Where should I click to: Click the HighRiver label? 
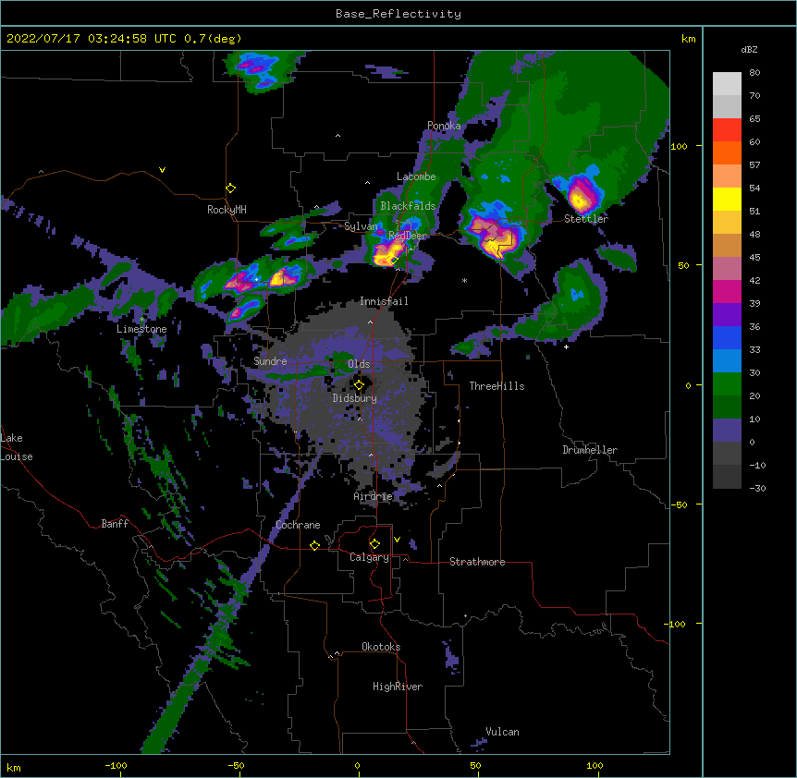tap(398, 687)
